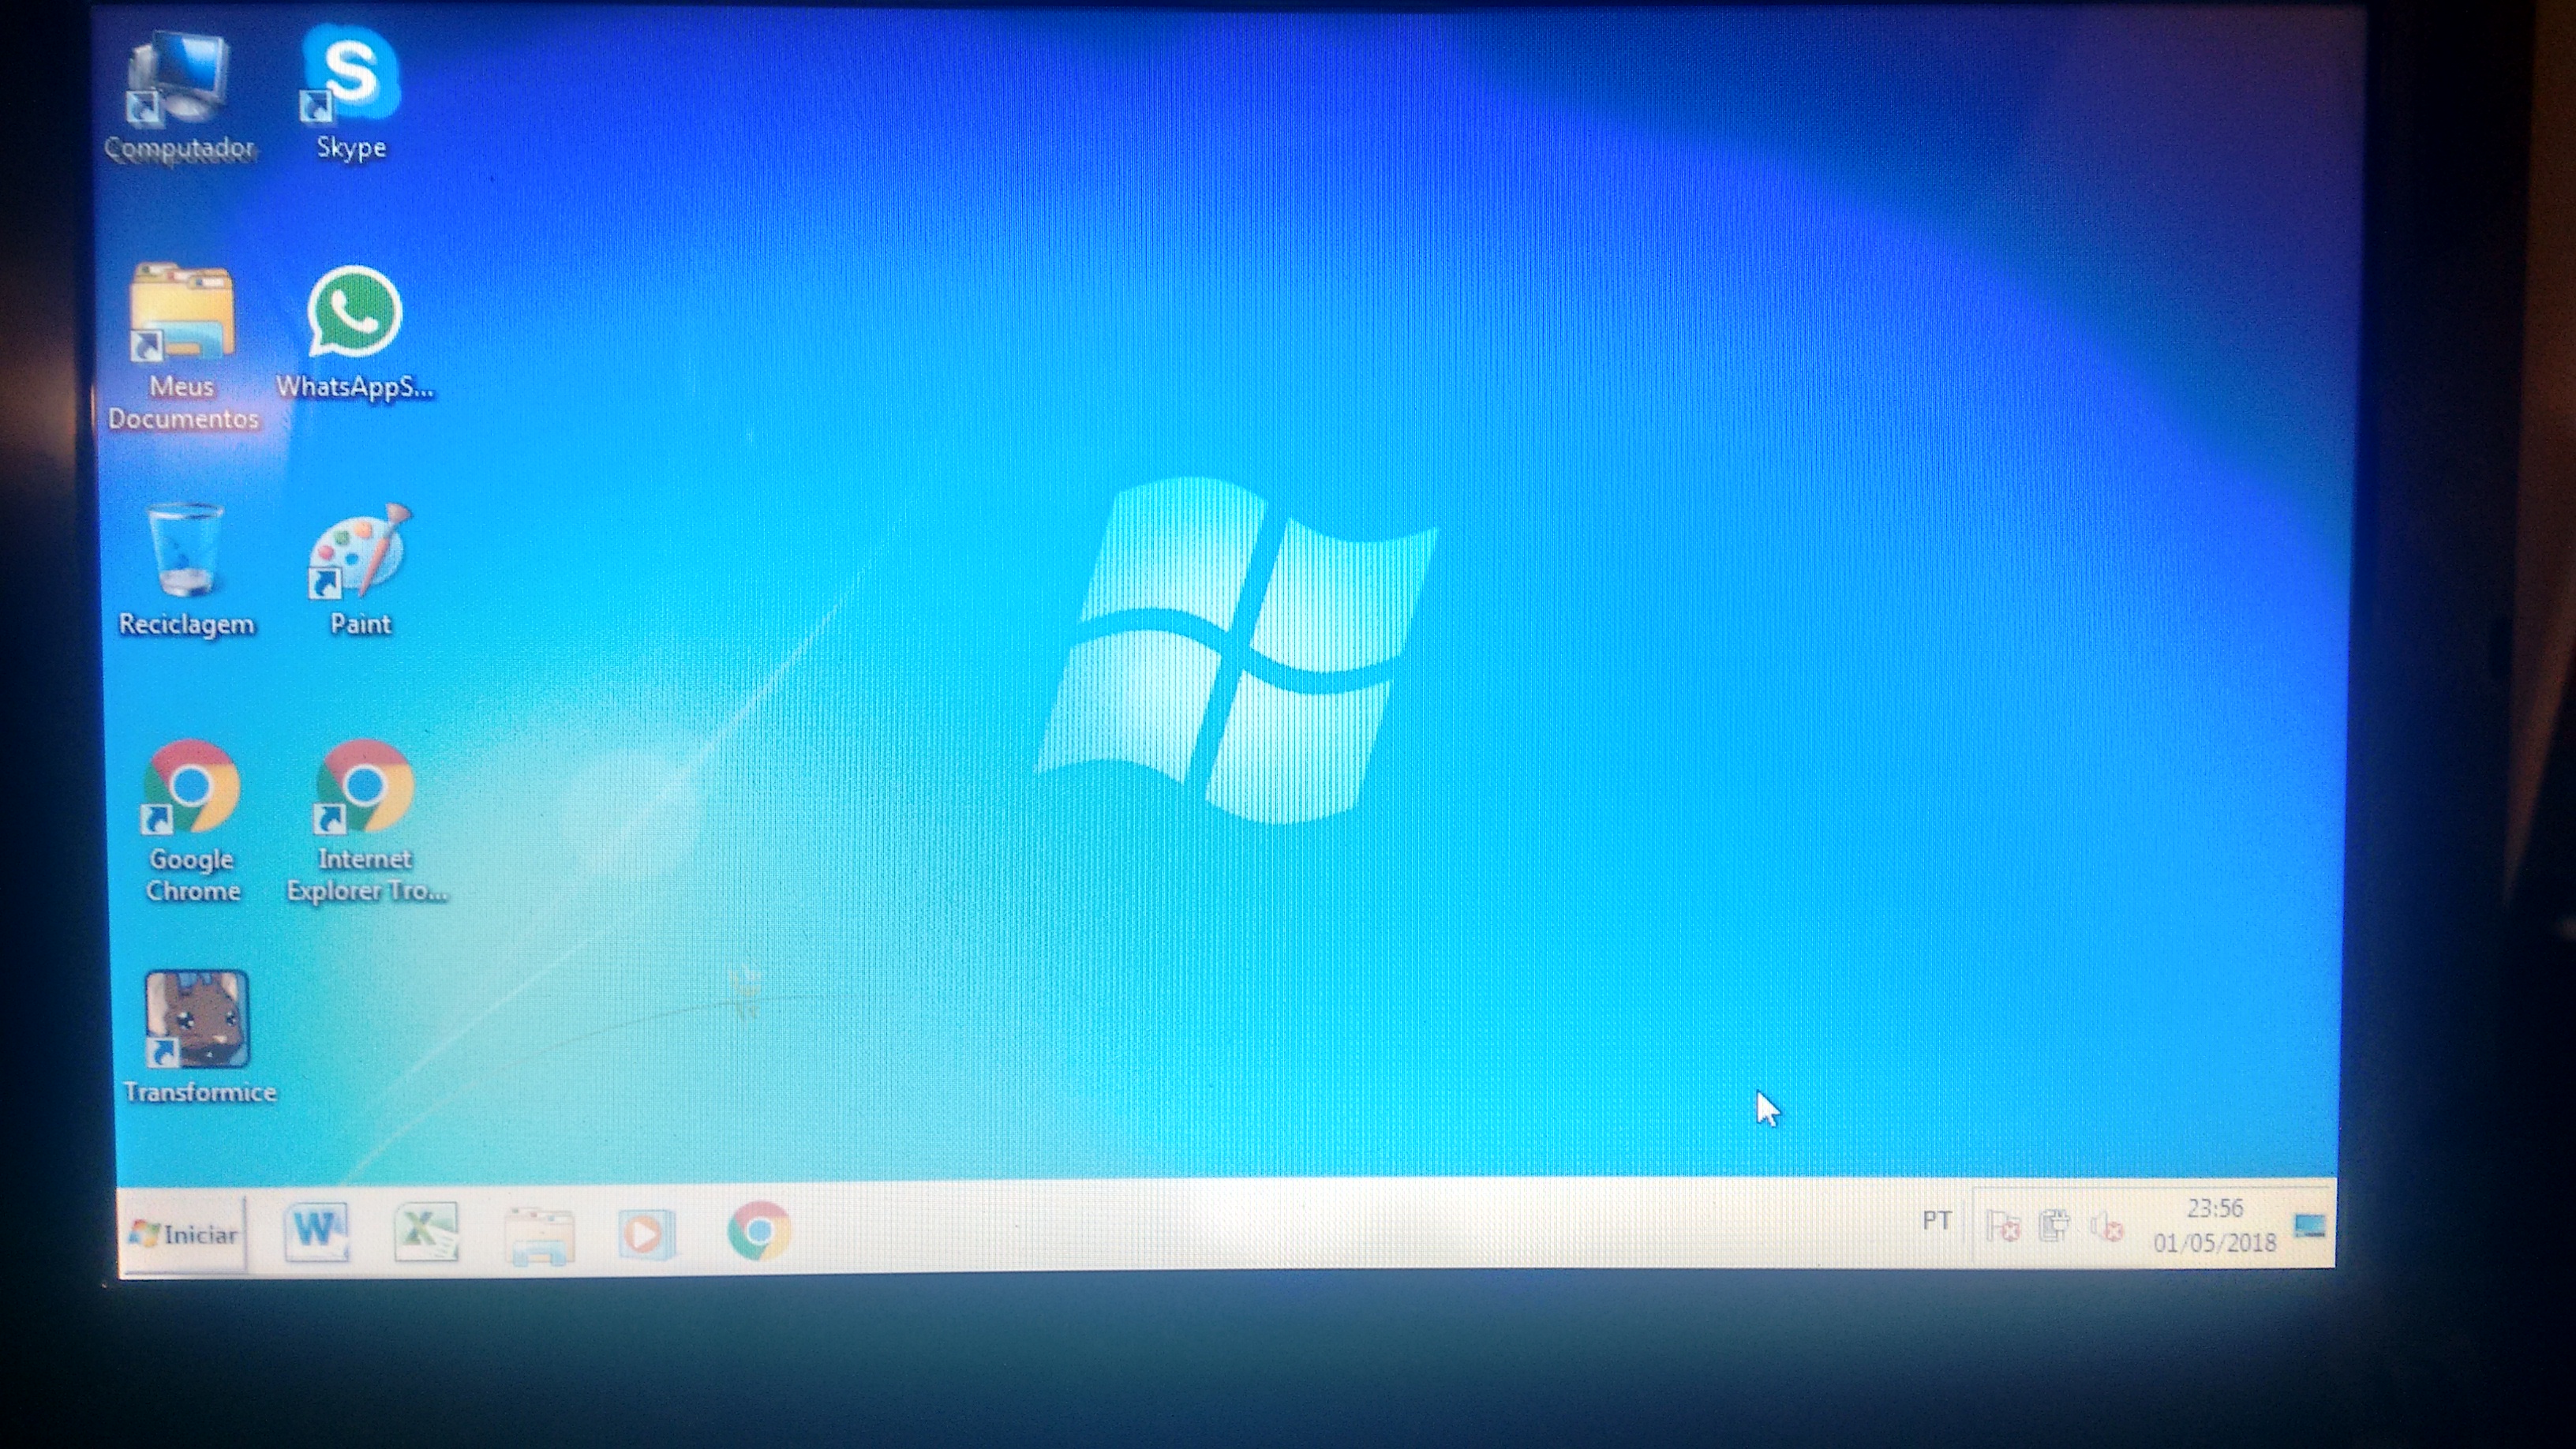Open the media player taskbar icon
This screenshot has height=1449, width=2576.
point(646,1233)
